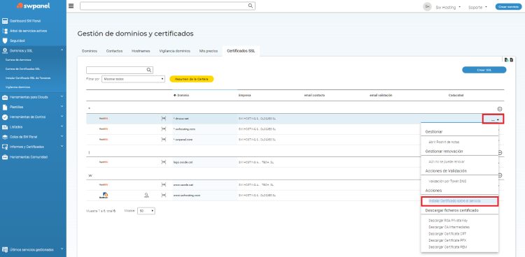Screen dimensions: 525x257
Task: Click the Árbol de servicios activos tree icon
Action: 5,31
